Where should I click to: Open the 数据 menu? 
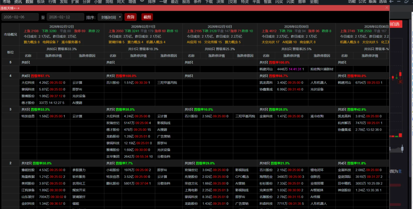click(x=29, y=2)
